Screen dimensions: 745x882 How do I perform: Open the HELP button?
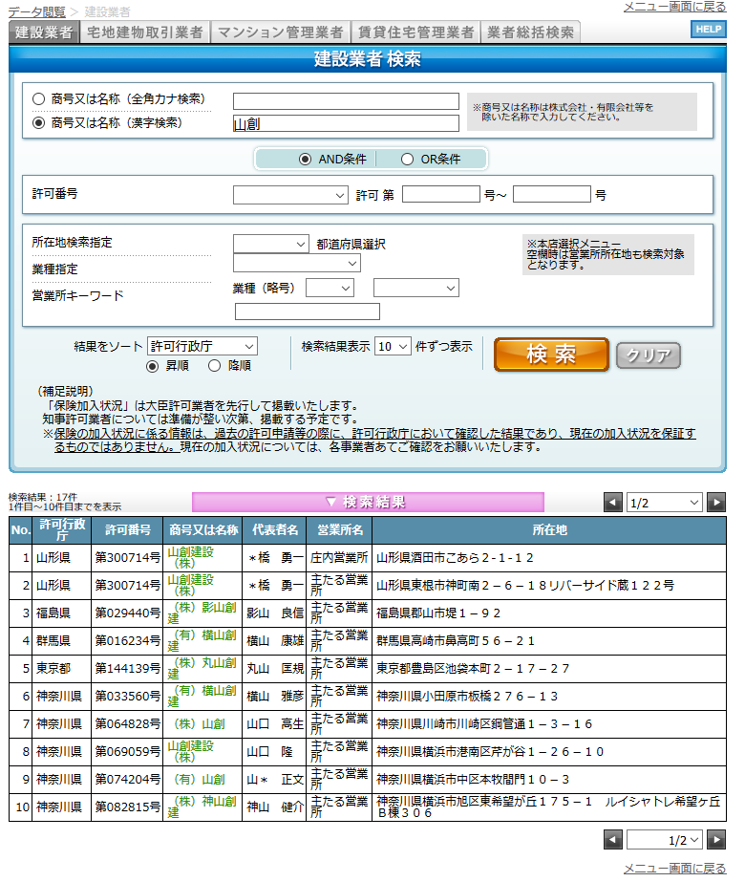[709, 30]
